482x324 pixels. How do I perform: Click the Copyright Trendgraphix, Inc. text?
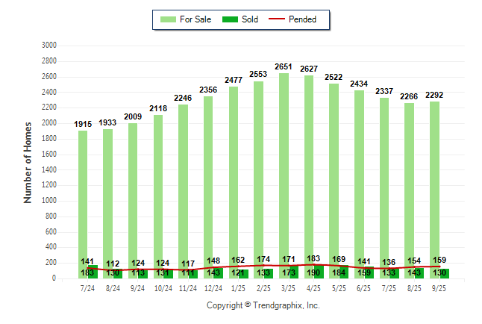(263, 306)
